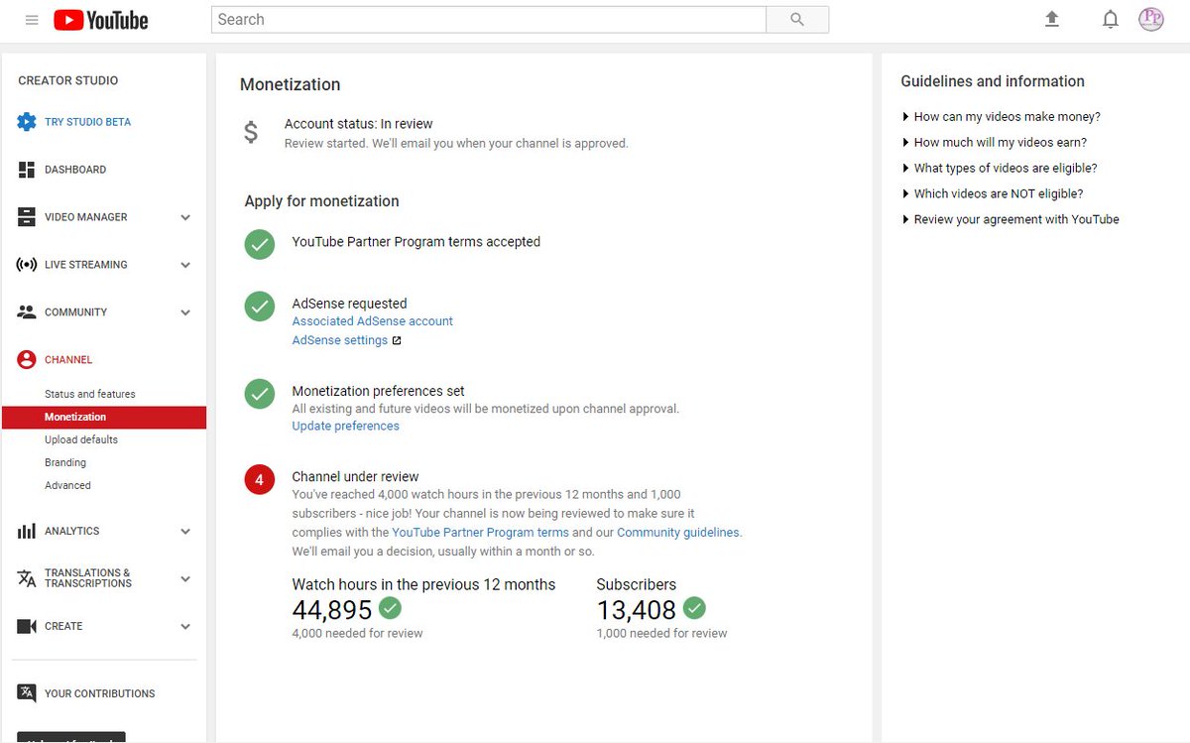Screen dimensions: 1190x743
Task: Open YouTube Partner Program terms link
Action: tap(481, 533)
